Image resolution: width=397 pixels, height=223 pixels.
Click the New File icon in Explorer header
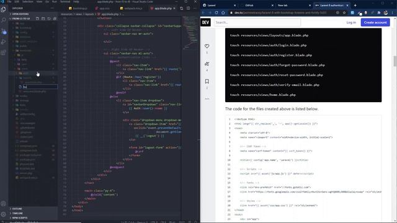pyautogui.click(x=37, y=19)
